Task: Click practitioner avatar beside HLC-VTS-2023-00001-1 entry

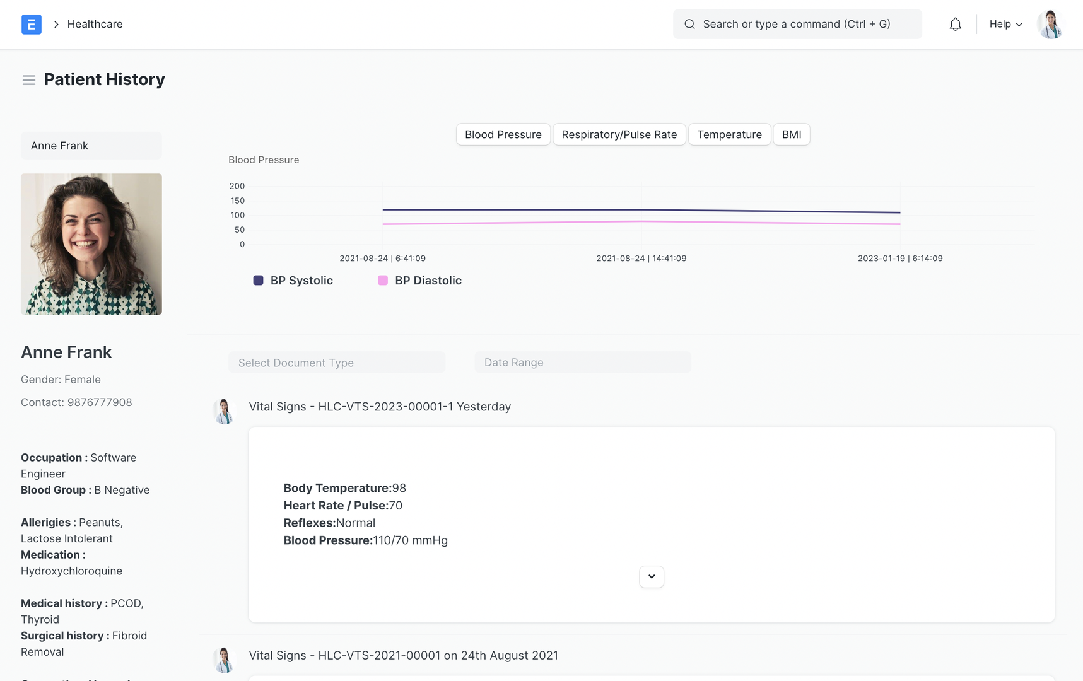Action: point(224,411)
